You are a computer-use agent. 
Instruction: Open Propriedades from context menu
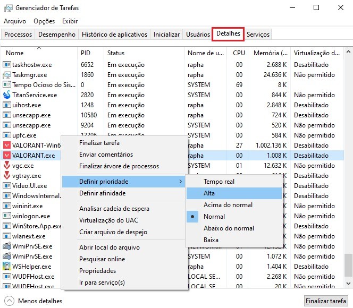123,271
